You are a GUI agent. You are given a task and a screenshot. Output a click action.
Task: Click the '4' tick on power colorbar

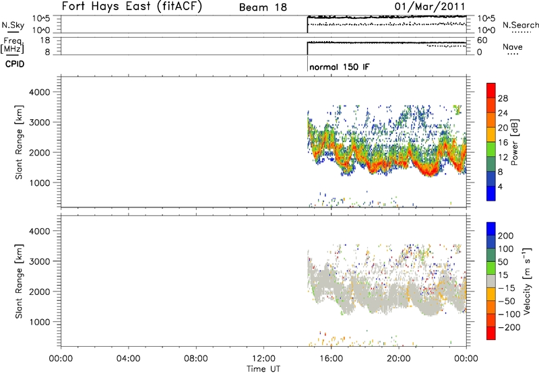click(x=500, y=186)
